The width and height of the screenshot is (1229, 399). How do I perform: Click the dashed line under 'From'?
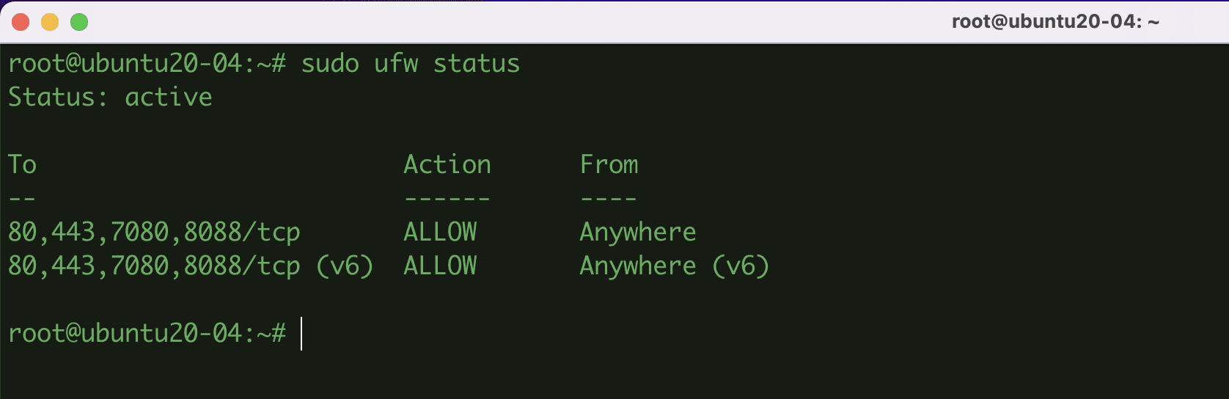point(609,199)
